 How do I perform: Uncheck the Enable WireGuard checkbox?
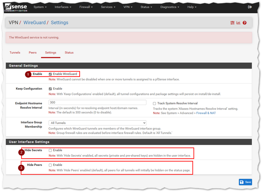50,74
